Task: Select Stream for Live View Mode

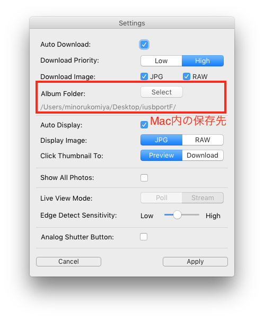Action: click(203, 198)
